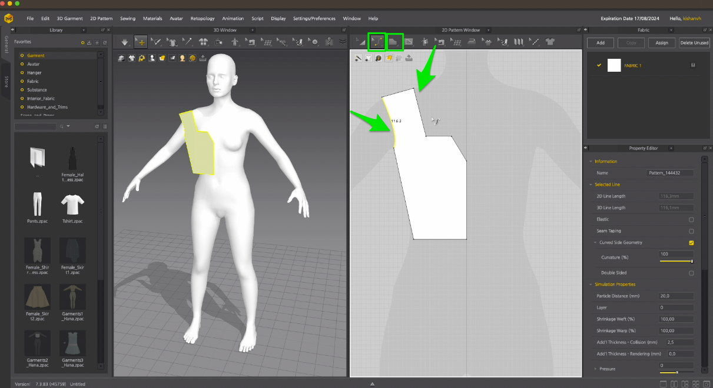This screenshot has width=713, height=388.
Task: Open the Library search filter dropdown
Action: pyautogui.click(x=68, y=126)
